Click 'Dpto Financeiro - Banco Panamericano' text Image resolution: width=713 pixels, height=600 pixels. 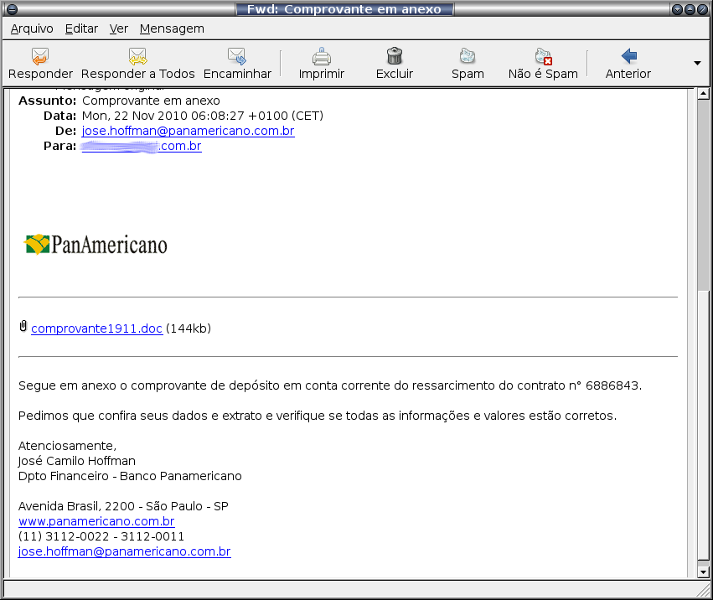click(x=130, y=476)
